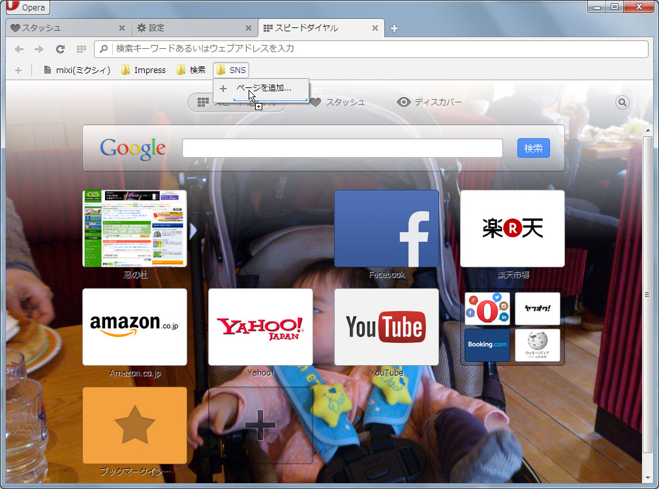Open the orange bookmark import star tile
The height and width of the screenshot is (489, 659).
click(134, 425)
